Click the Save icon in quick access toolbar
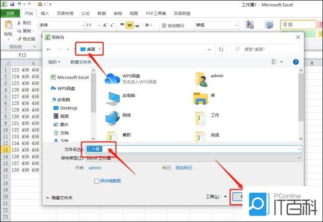 [12, 4]
